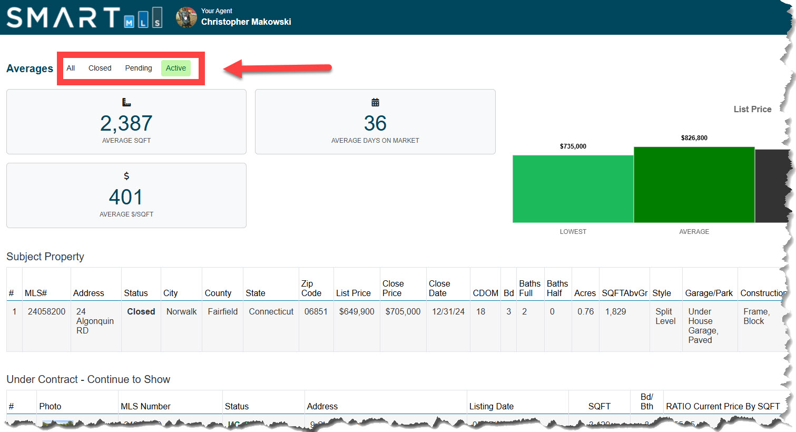Click the dollar icon above average $/SQFT

[x=126, y=176]
